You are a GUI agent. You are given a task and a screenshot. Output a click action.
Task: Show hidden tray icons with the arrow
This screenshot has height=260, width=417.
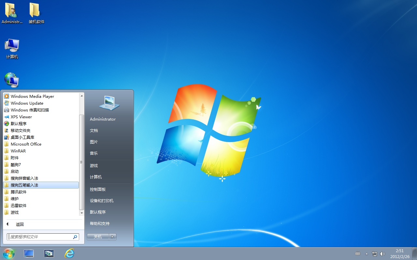click(x=367, y=254)
